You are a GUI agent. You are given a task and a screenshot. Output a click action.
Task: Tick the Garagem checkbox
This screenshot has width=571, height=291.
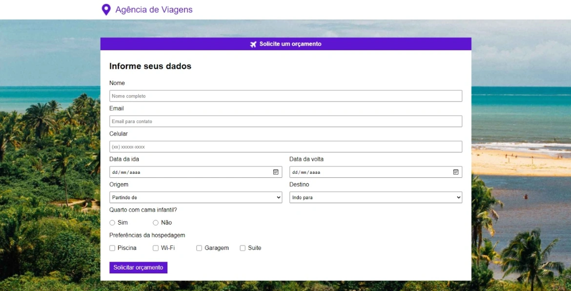(x=199, y=248)
